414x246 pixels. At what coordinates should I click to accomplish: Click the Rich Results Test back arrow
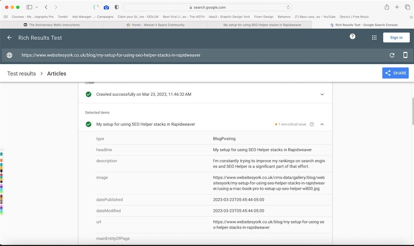click(10, 38)
